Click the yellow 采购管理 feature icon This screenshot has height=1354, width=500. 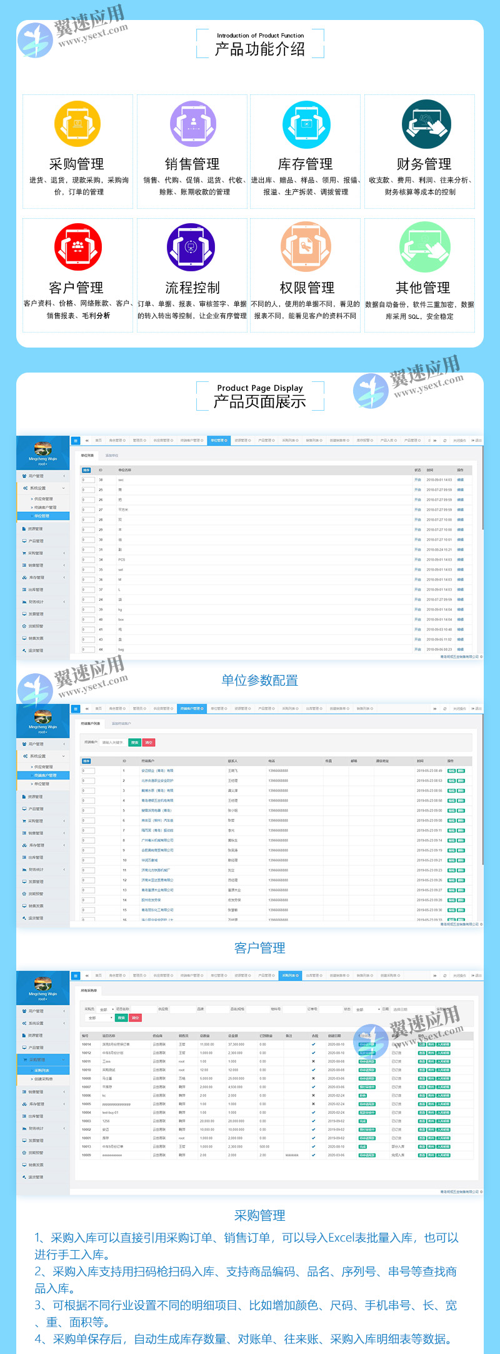click(77, 124)
